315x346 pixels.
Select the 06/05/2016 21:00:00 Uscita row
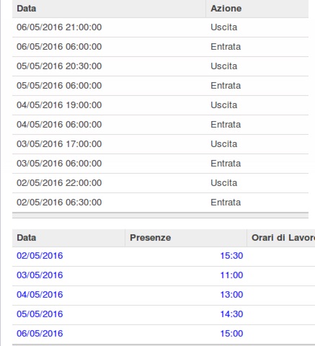click(160, 27)
